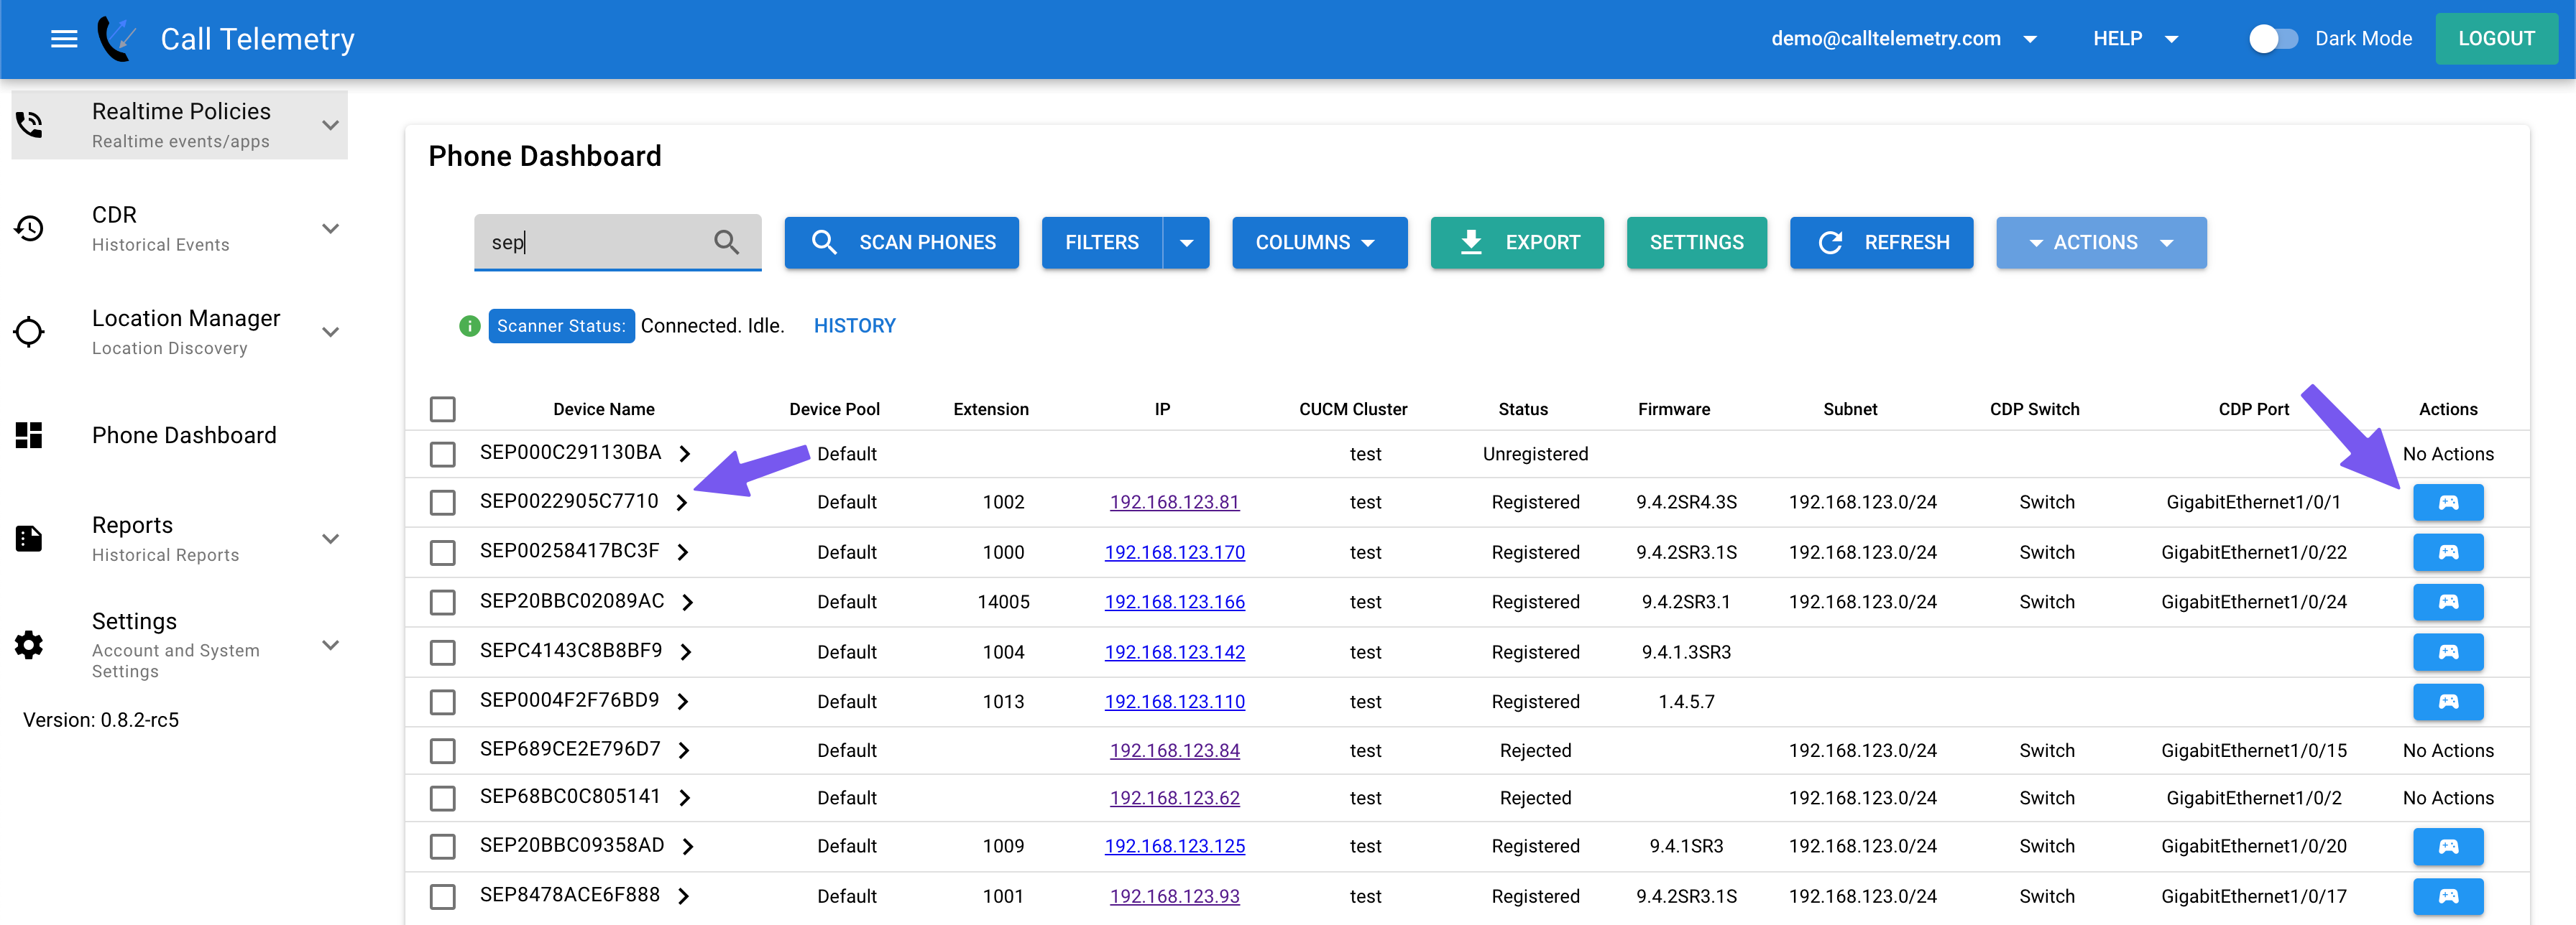The image size is (2576, 925).
Task: Expand details of SEP000C291130BA row
Action: [685, 453]
